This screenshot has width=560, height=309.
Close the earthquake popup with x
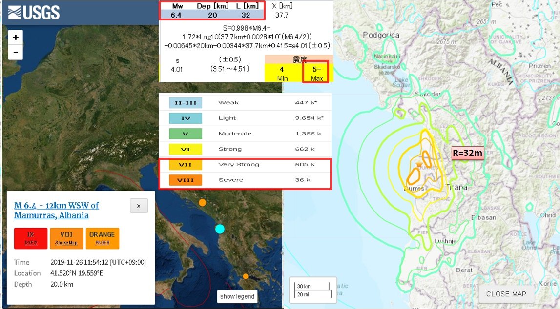pos(139,206)
